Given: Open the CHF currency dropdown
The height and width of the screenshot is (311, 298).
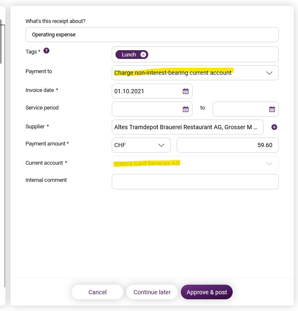Looking at the screenshot, I should tap(141, 145).
